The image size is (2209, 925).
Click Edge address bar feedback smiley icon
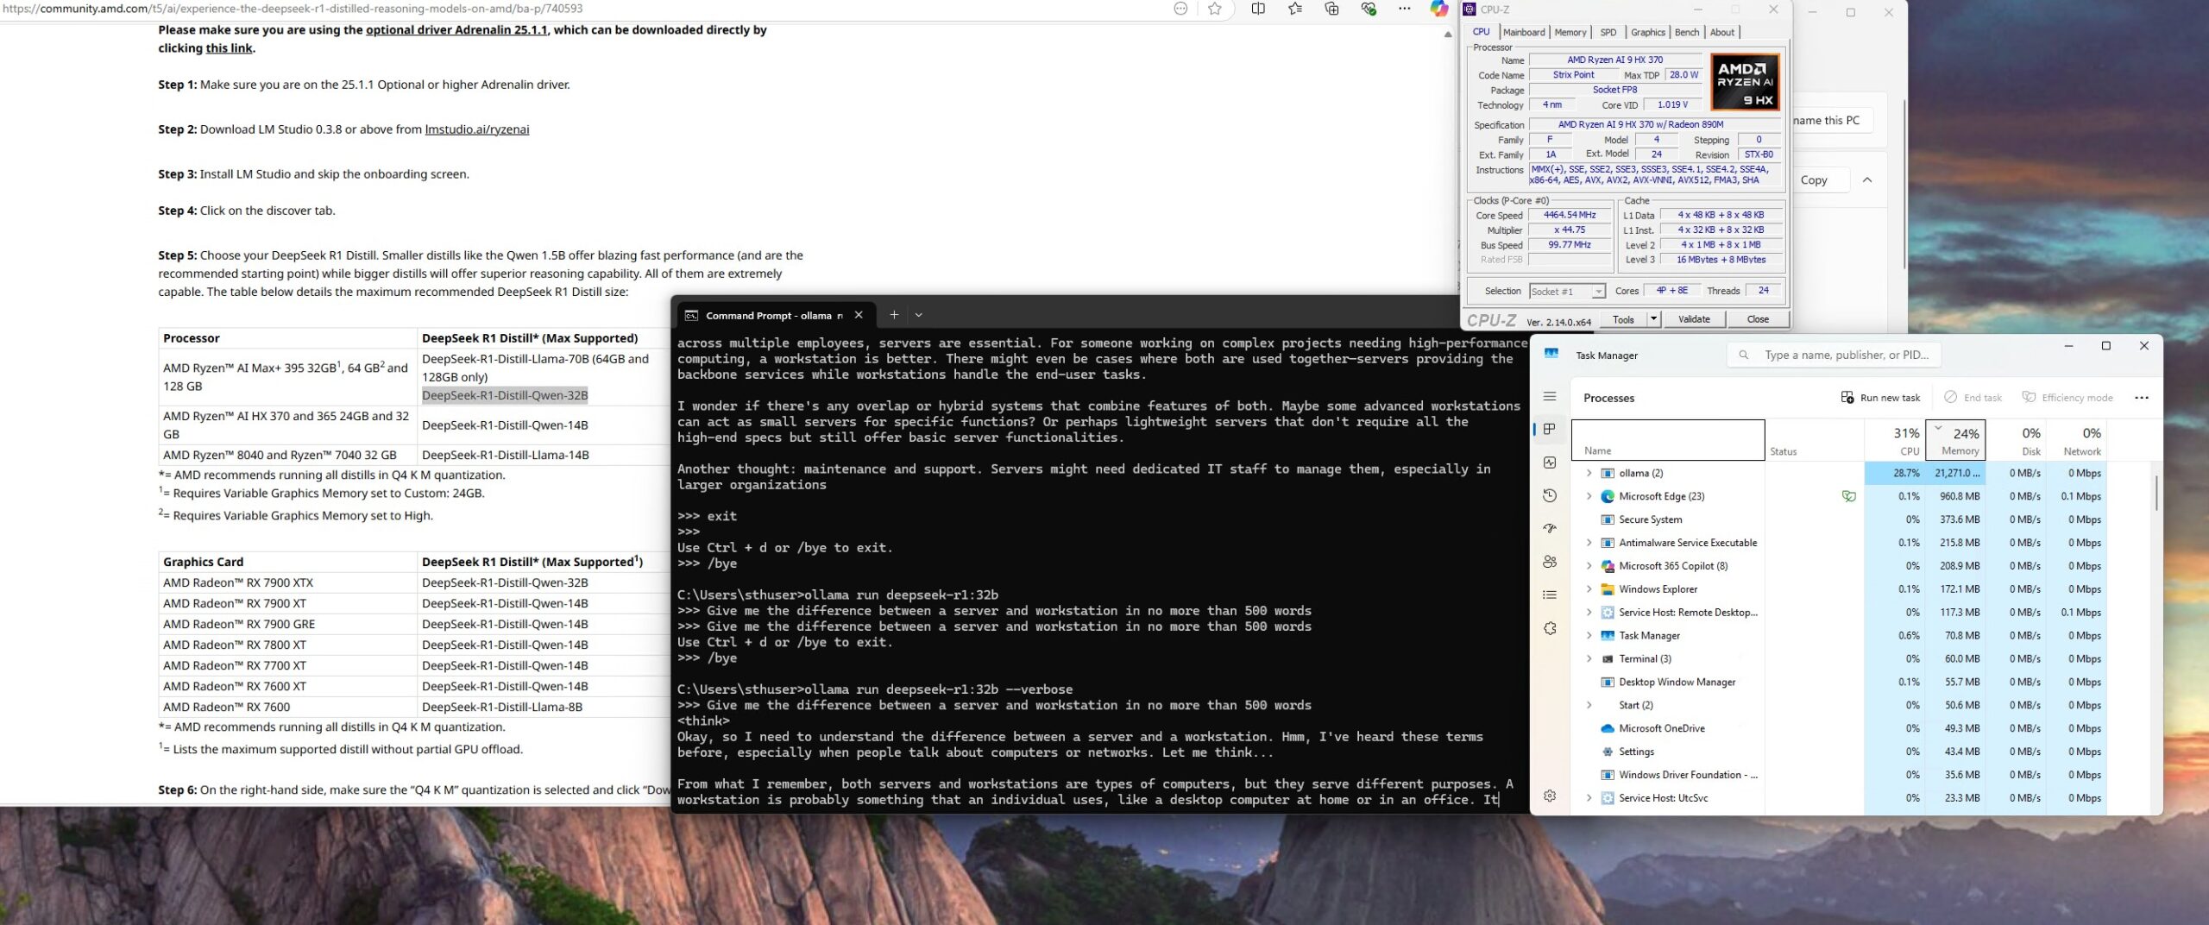(x=1180, y=9)
